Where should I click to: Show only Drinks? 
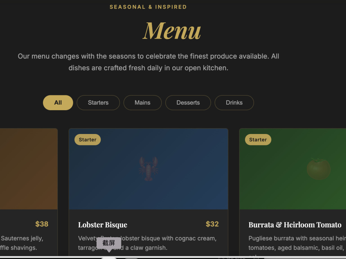234,103
